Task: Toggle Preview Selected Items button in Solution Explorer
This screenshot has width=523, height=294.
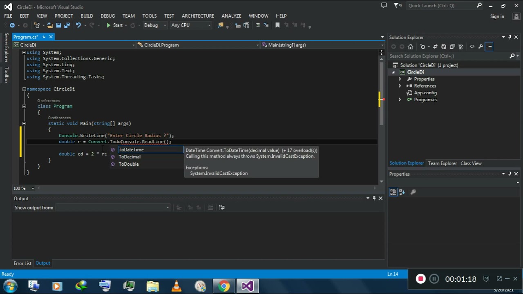Action: tap(489, 47)
